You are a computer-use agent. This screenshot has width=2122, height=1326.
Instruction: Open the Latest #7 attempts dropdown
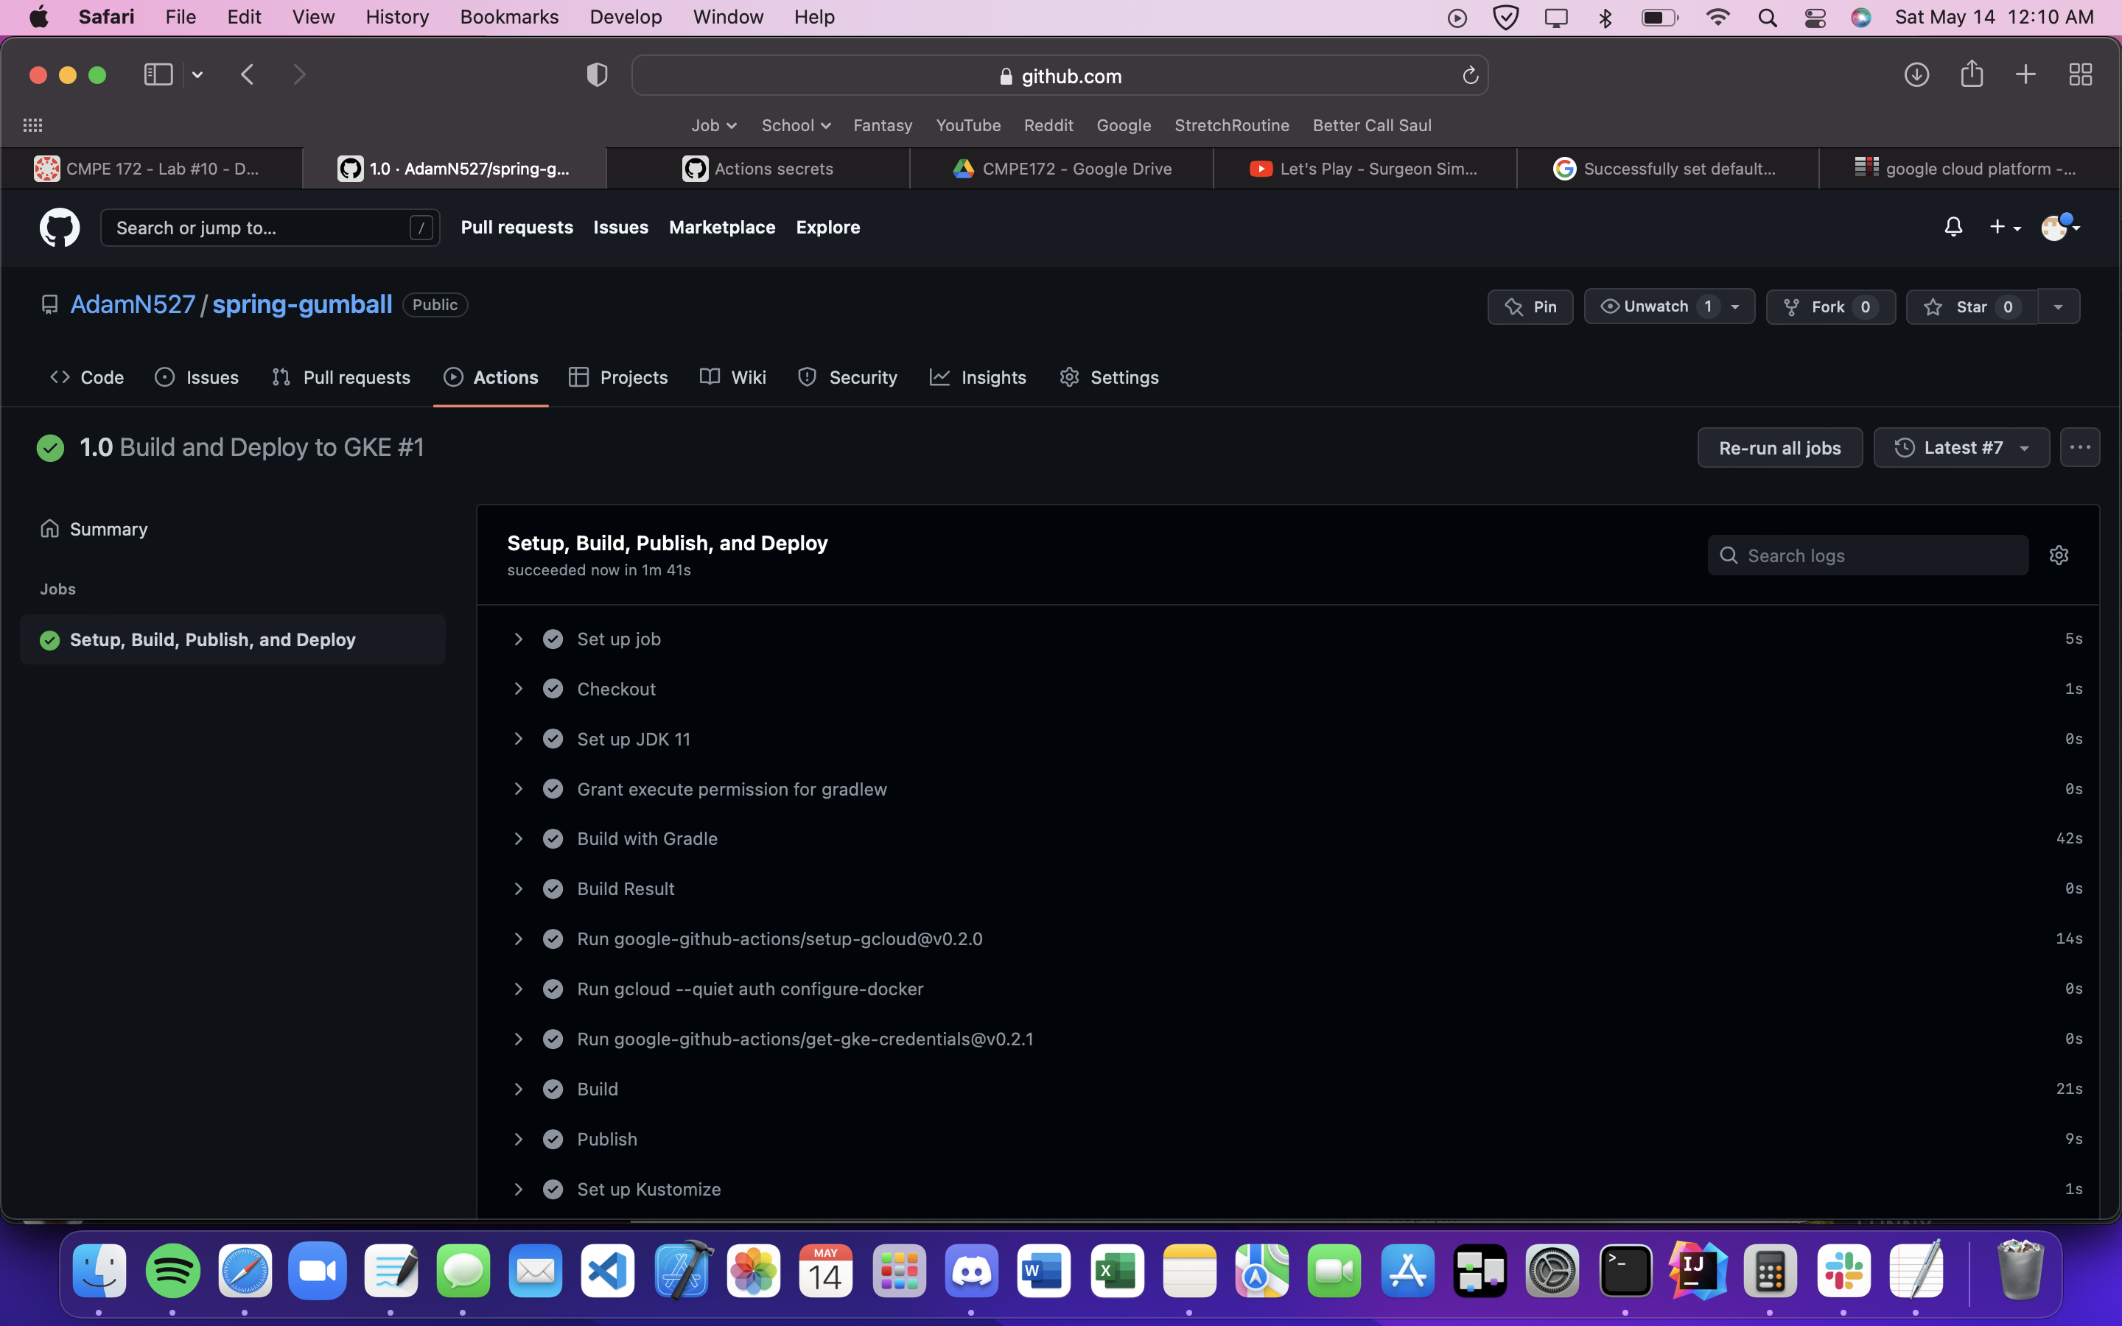tap(1961, 448)
